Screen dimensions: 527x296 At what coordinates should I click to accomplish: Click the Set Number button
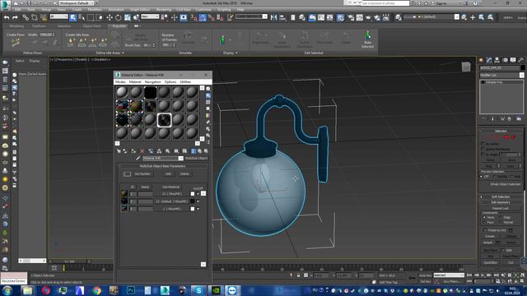click(142, 173)
